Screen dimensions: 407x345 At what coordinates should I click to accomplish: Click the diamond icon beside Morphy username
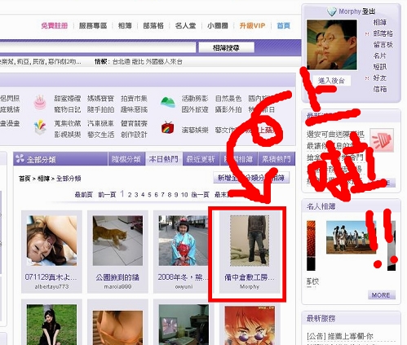coord(331,11)
